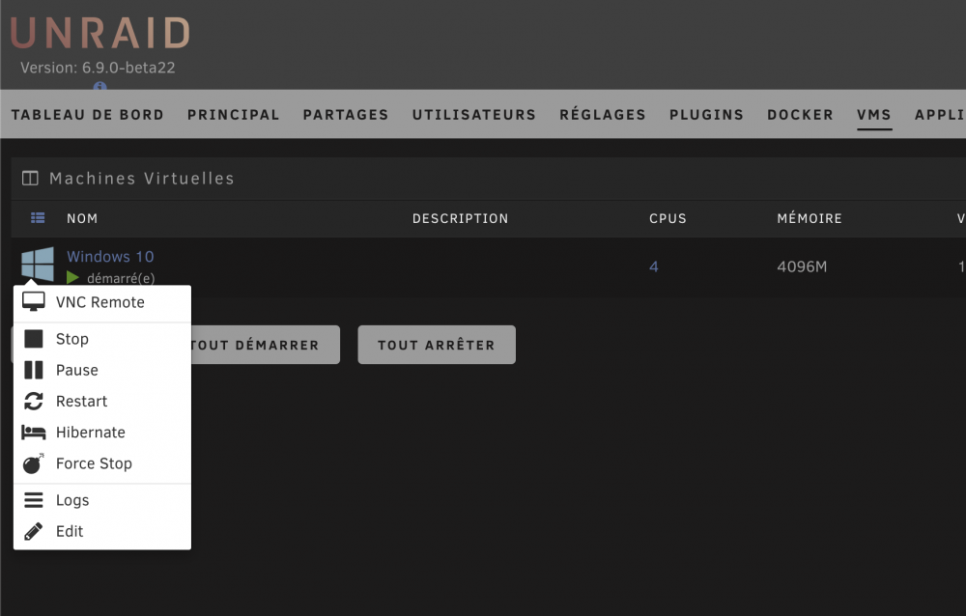Switch to the Principal tab
966x616 pixels.
click(234, 115)
